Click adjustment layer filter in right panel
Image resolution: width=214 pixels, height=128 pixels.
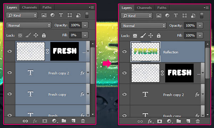pos(167,16)
